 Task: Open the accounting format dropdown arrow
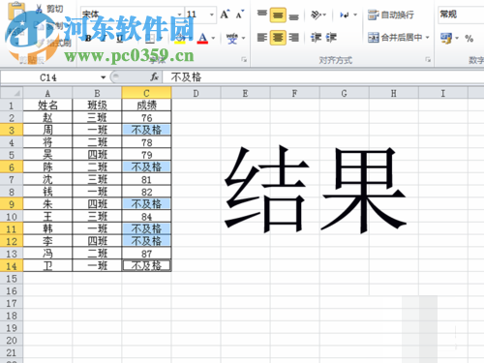(457, 39)
